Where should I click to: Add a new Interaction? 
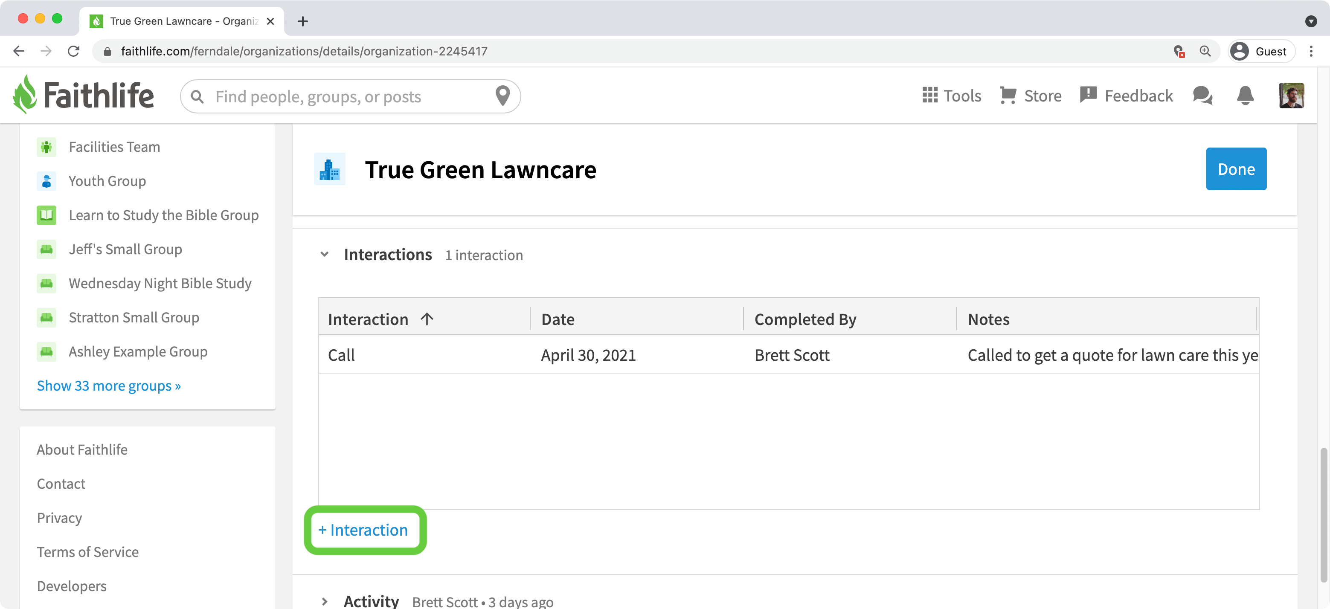[363, 530]
